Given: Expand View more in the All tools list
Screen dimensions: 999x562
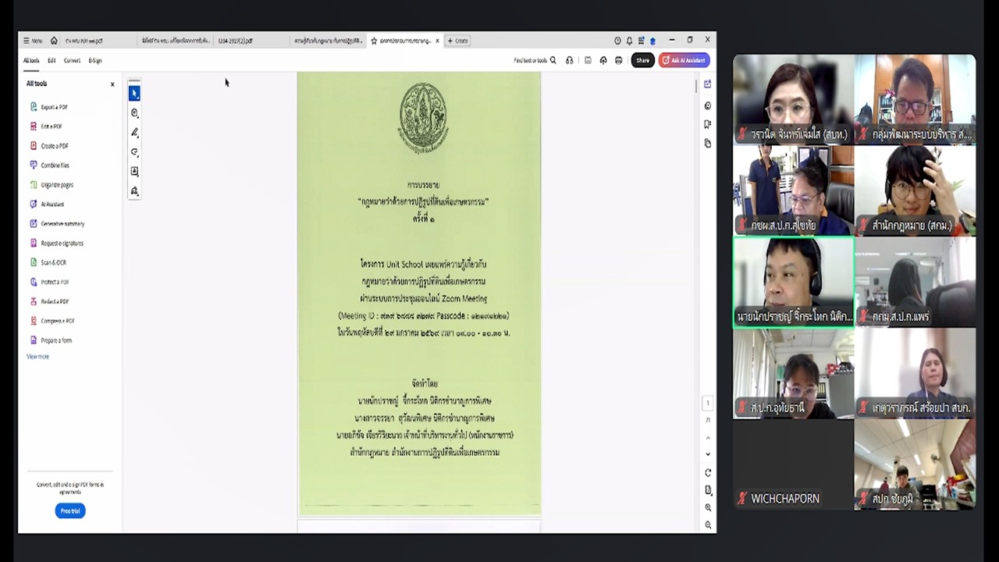Looking at the screenshot, I should [x=37, y=356].
